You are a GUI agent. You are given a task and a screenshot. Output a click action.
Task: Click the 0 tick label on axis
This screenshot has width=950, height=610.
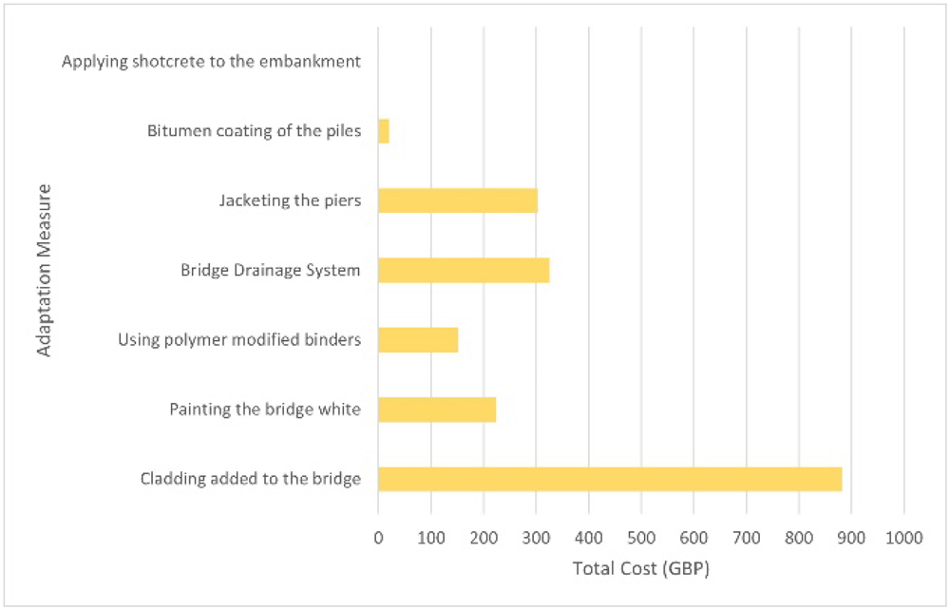[x=379, y=538]
